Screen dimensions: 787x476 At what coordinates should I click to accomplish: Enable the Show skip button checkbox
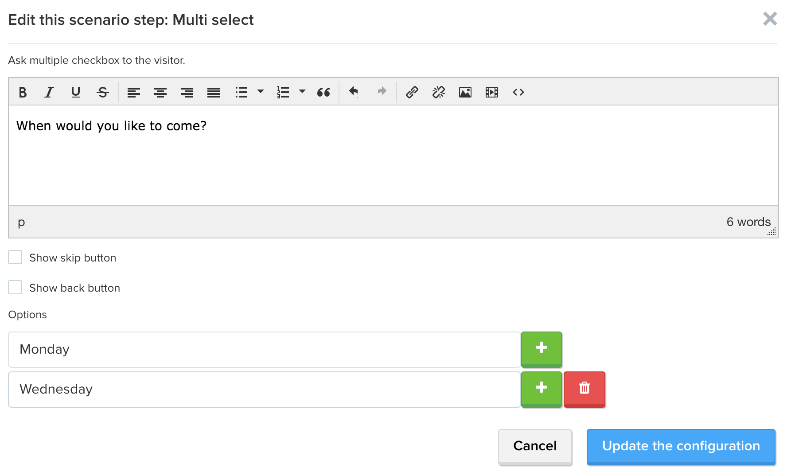15,257
